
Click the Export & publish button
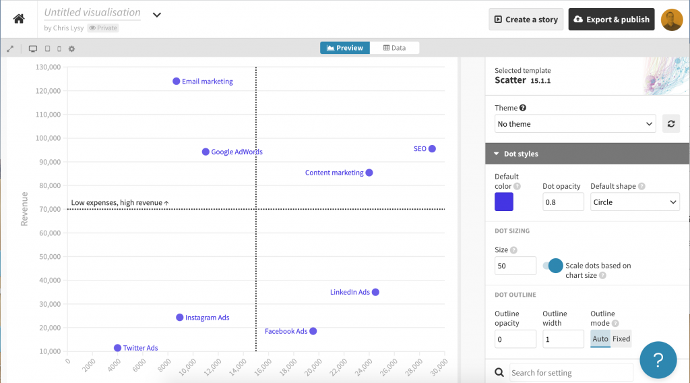point(611,20)
